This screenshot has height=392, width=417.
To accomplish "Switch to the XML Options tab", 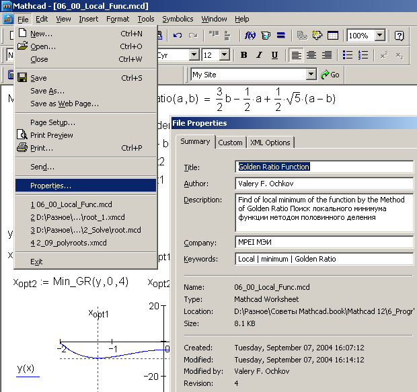I will [270, 143].
